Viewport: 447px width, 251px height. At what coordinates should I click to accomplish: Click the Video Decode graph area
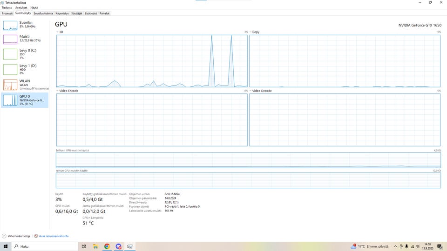pos(345,120)
